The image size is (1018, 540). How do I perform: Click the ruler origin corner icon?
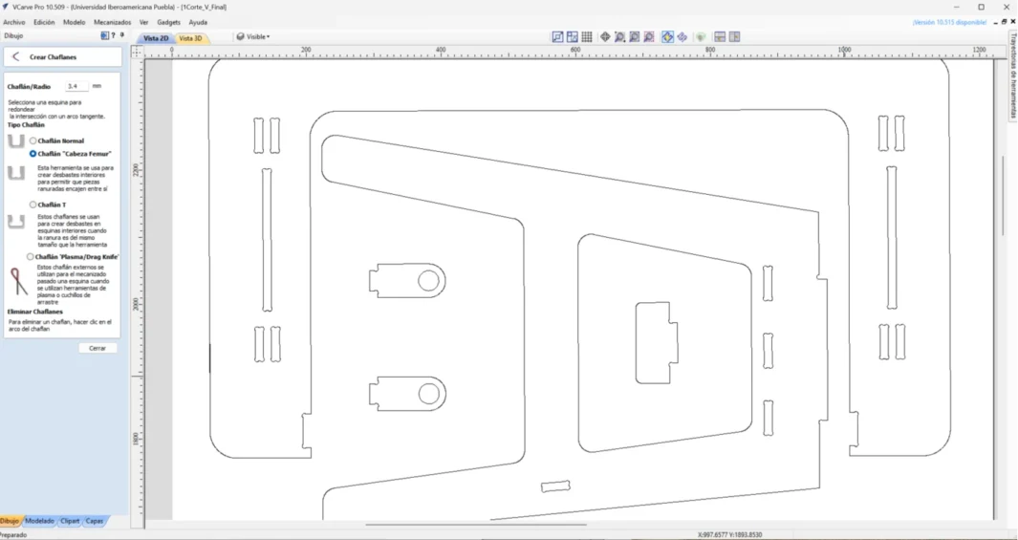point(138,52)
